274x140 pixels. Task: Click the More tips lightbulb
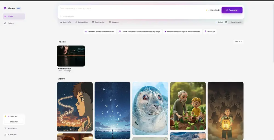(206, 32)
